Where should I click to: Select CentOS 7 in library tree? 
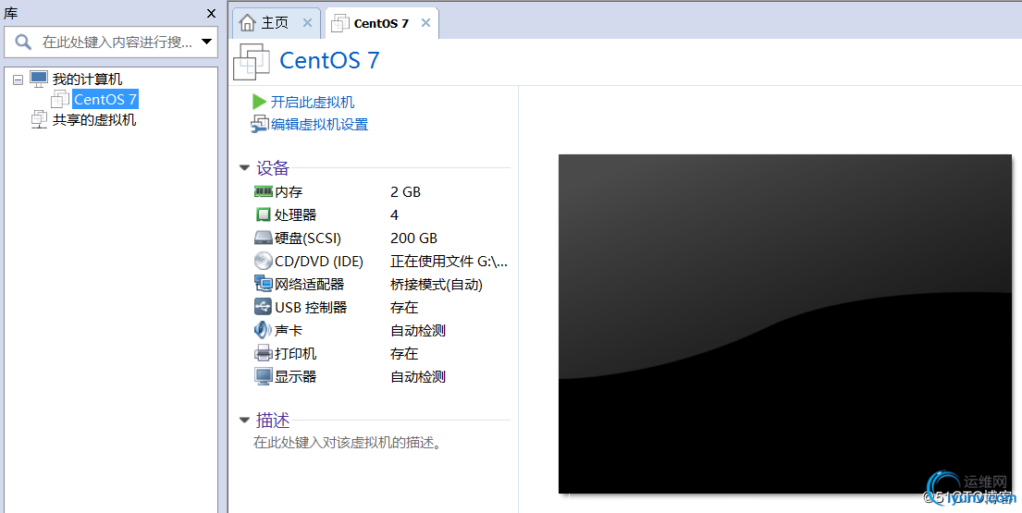tap(105, 99)
